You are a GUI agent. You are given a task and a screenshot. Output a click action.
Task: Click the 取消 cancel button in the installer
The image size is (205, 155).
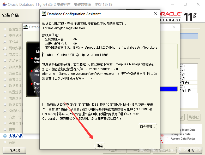(190, 150)
